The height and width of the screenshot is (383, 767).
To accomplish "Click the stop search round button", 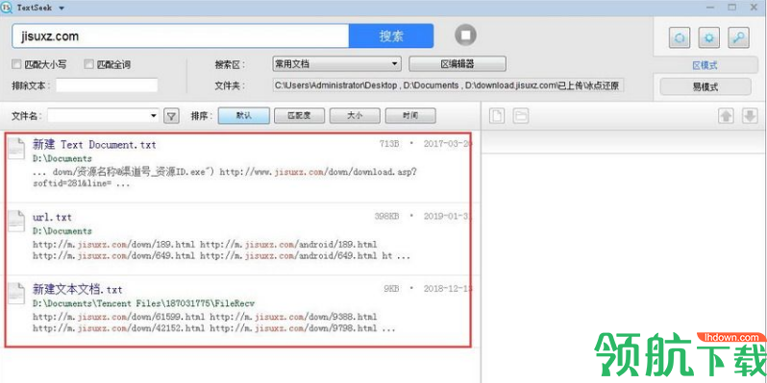I will (x=465, y=36).
